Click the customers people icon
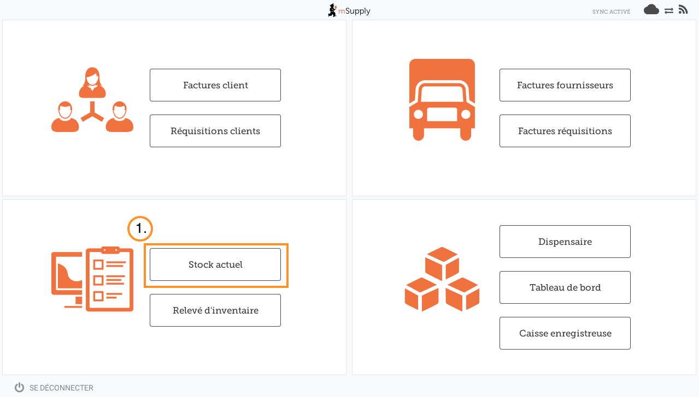699x397 pixels. 92,100
